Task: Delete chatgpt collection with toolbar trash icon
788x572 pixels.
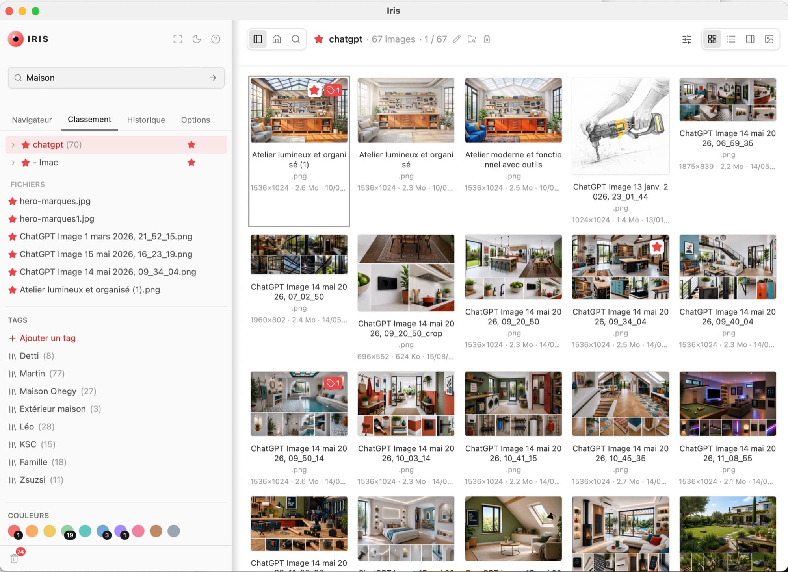Action: click(487, 39)
